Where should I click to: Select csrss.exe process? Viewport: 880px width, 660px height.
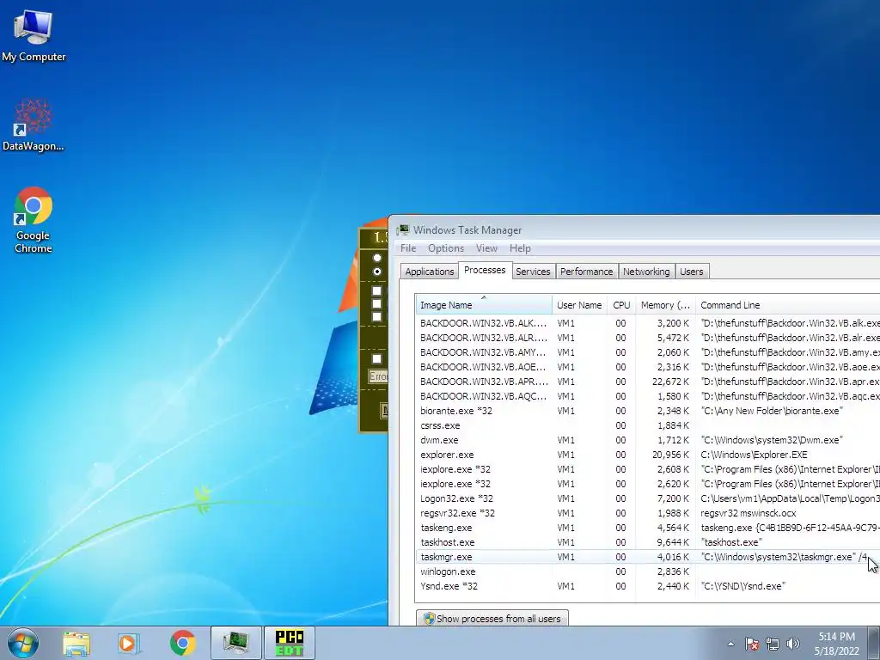(x=648, y=425)
